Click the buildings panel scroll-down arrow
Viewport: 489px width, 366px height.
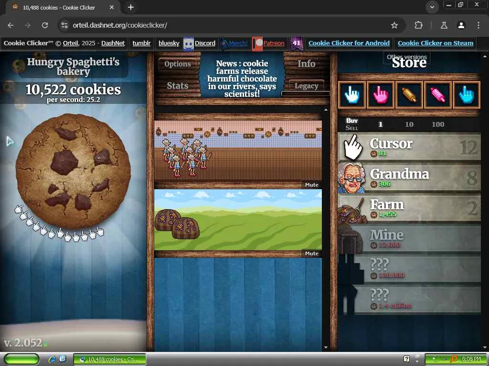pos(326,347)
